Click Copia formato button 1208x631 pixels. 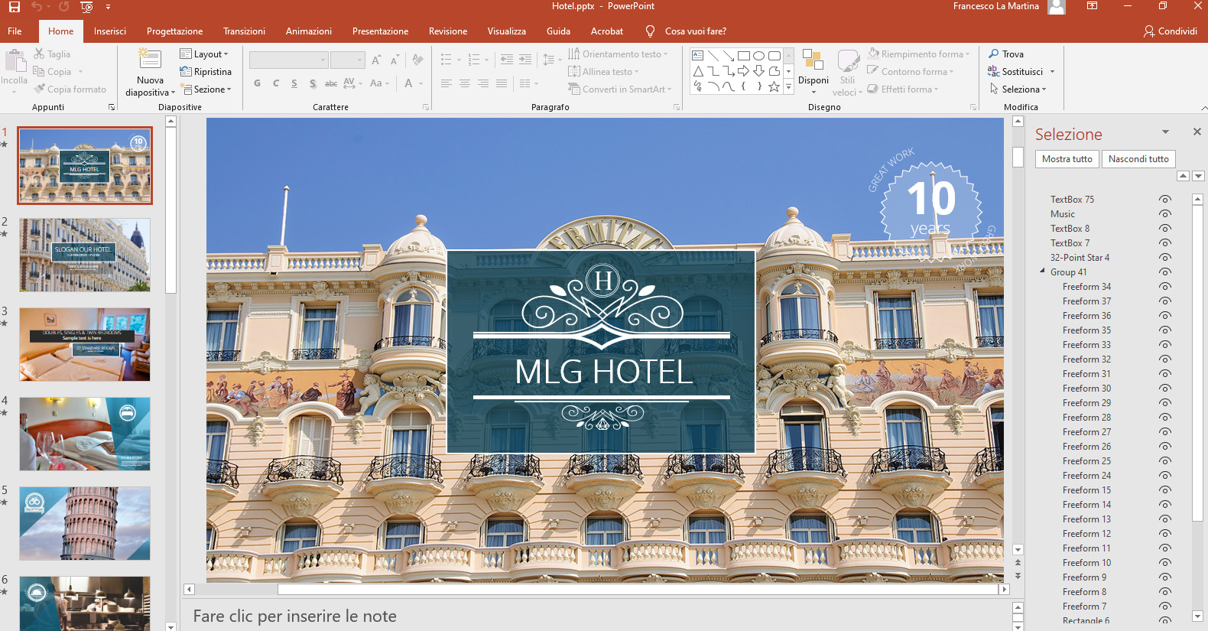(70, 89)
